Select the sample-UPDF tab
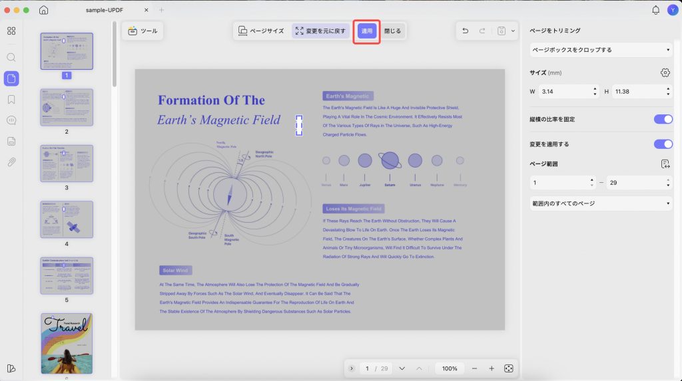 point(105,10)
